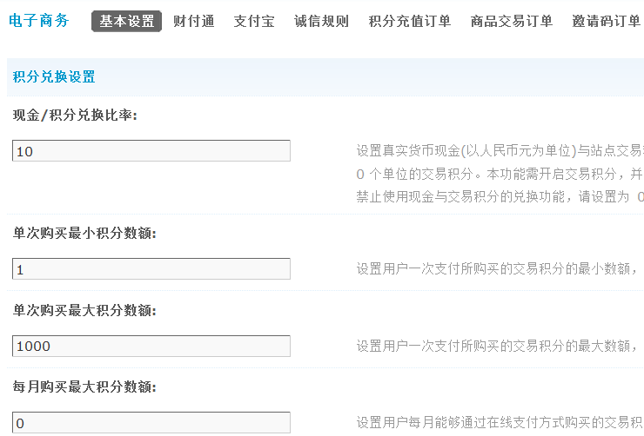Click the 积分兑换设置 section header
The width and height of the screenshot is (644, 436).
[x=54, y=76]
